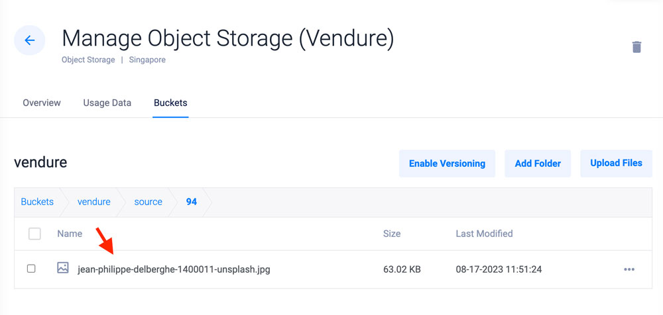This screenshot has height=315, width=663.
Task: Click the trash delete icon
Action: [x=636, y=47]
